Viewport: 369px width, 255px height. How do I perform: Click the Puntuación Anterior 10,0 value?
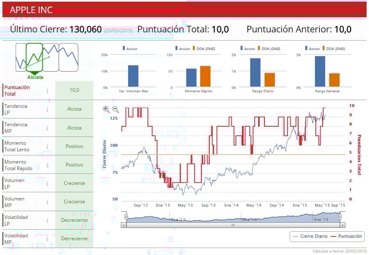pos(343,30)
